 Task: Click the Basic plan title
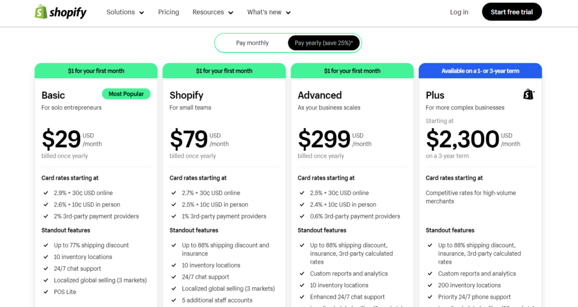click(x=53, y=95)
